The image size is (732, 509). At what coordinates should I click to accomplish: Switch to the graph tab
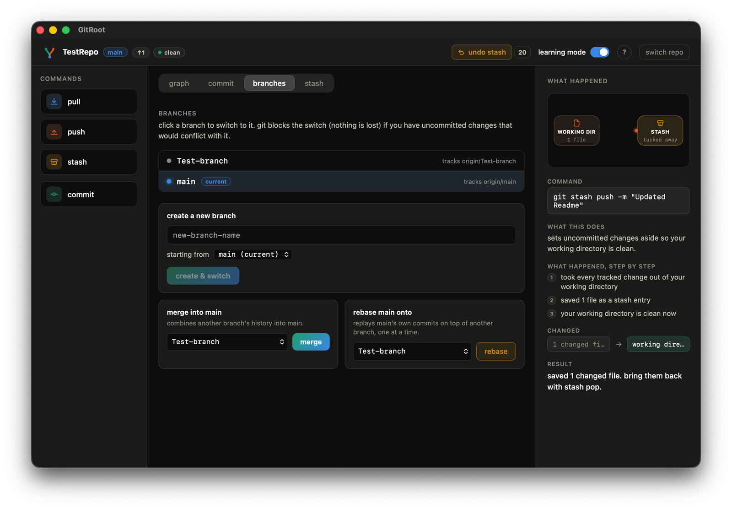(179, 83)
